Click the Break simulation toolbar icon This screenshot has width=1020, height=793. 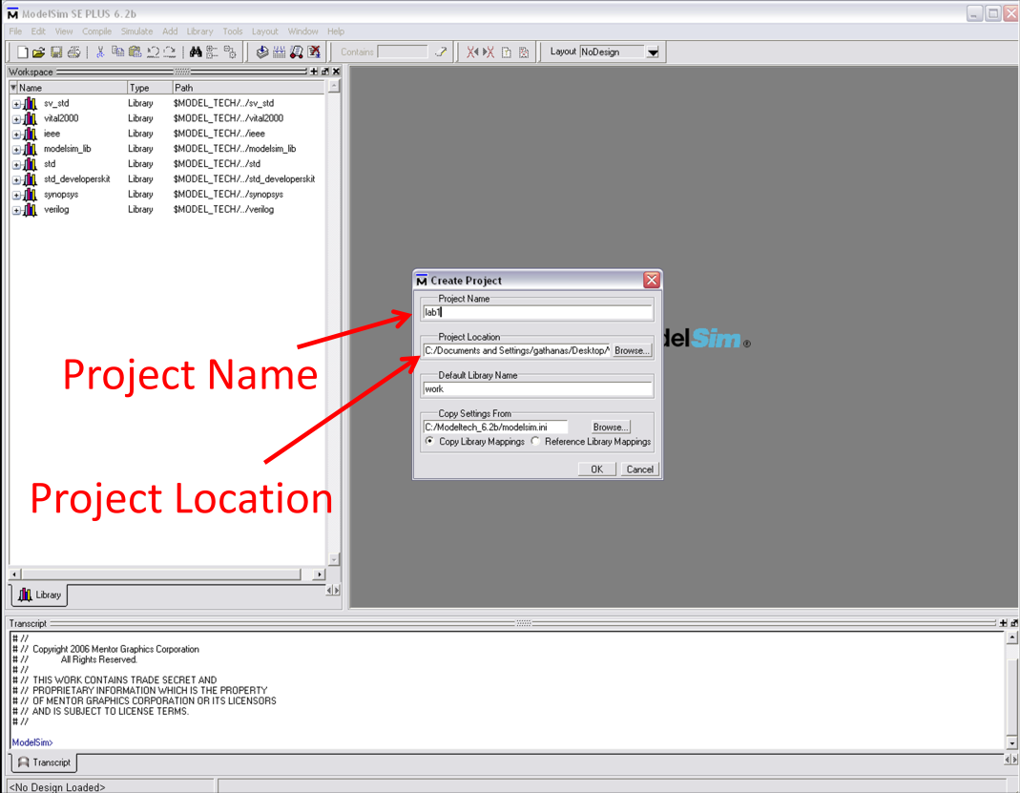tap(314, 52)
